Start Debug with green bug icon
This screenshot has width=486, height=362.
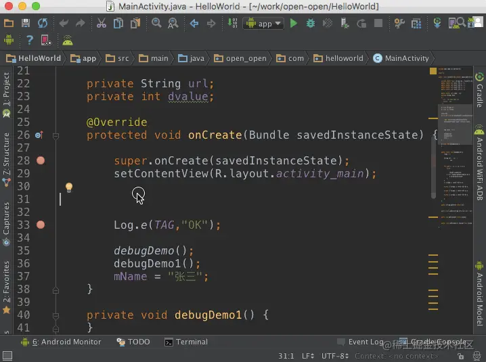click(310, 23)
